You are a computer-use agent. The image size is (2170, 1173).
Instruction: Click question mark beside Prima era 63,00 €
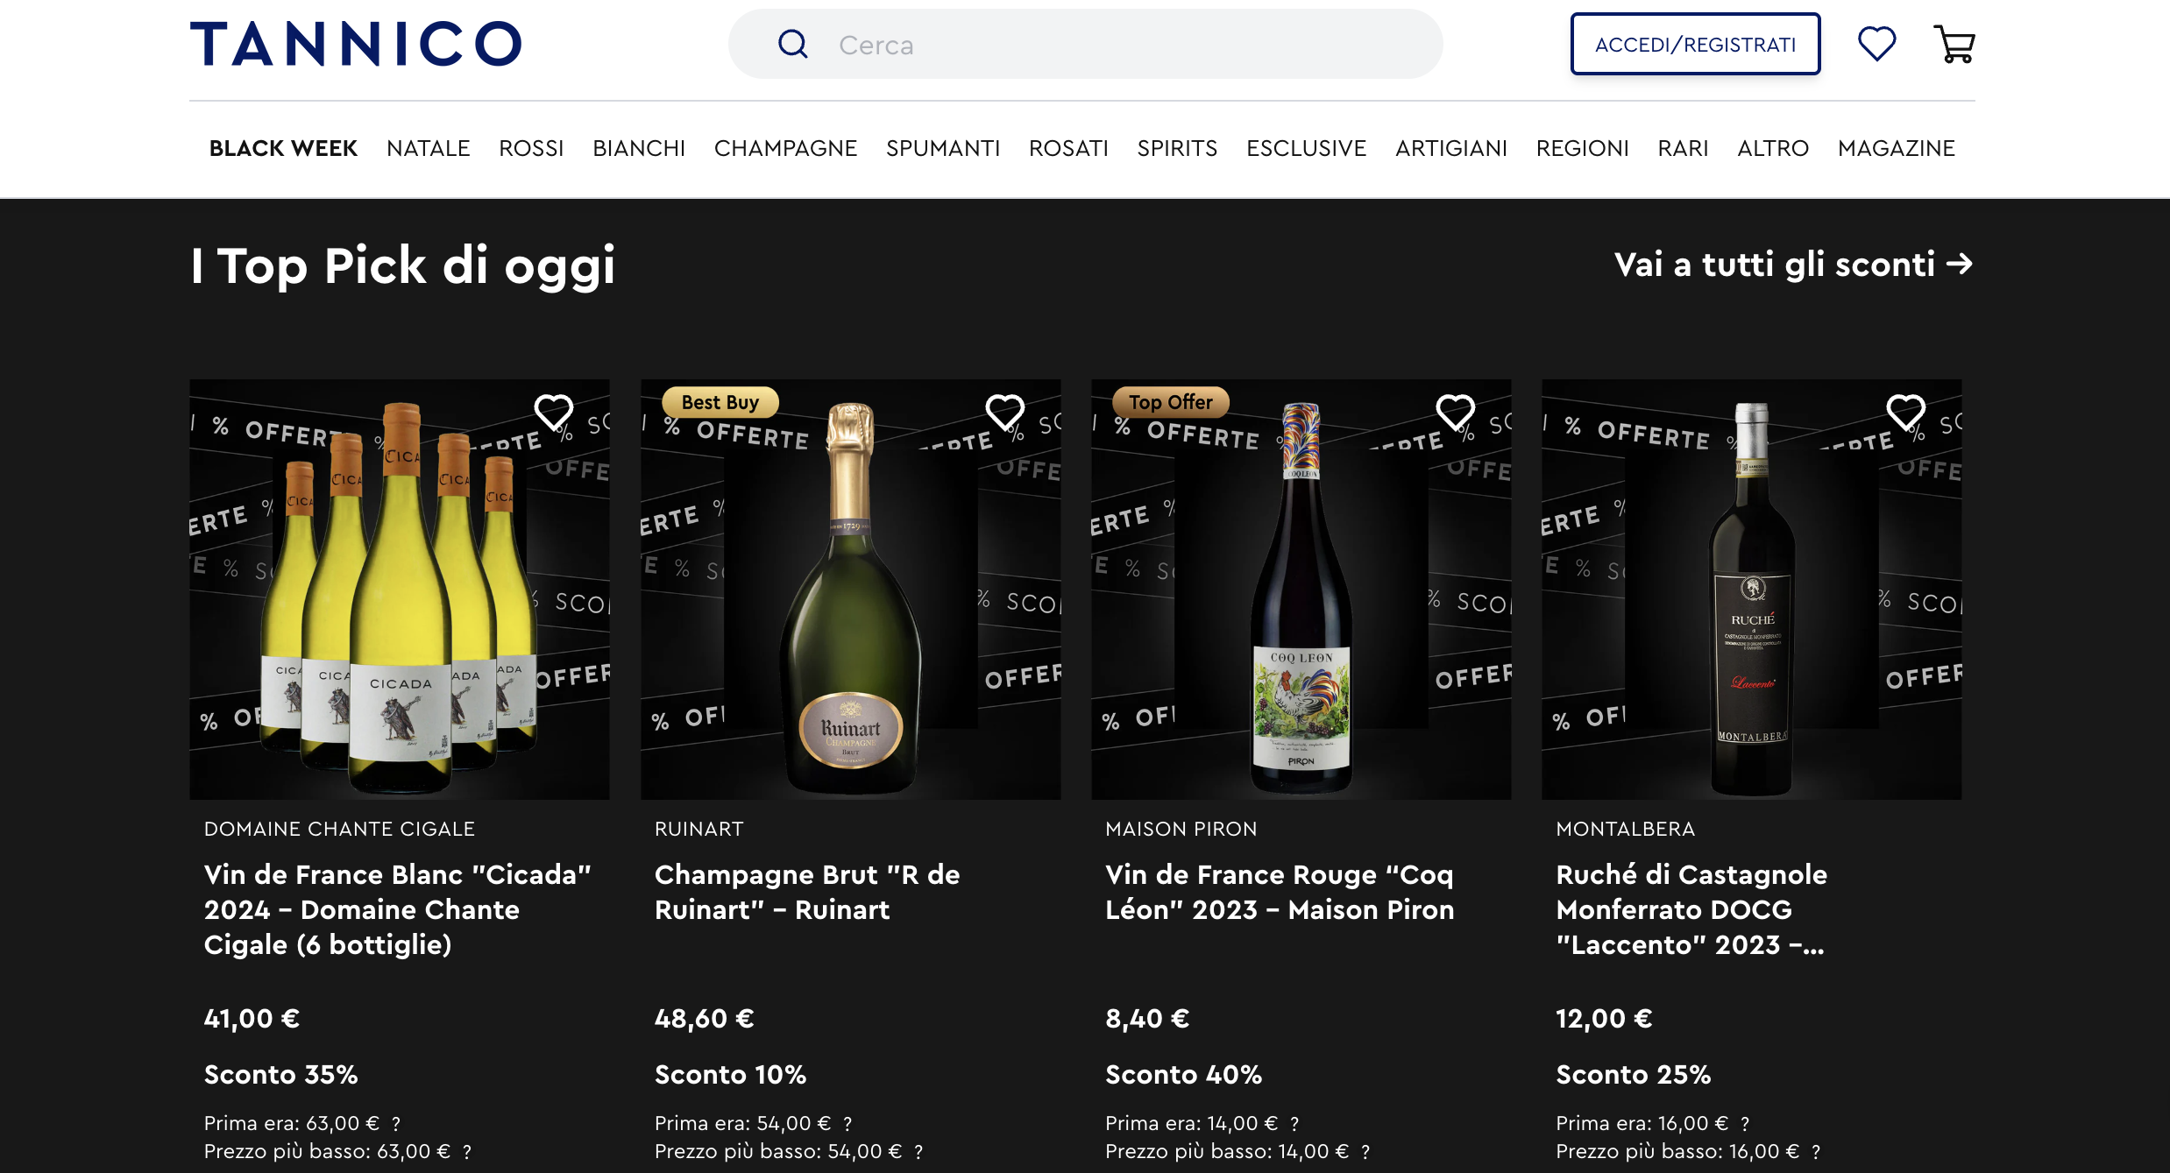[x=396, y=1124]
